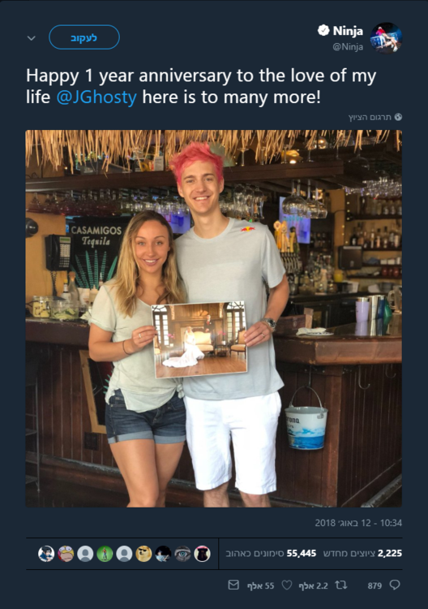Click the green avatar among likers
428x609 pixels.
coord(105,554)
